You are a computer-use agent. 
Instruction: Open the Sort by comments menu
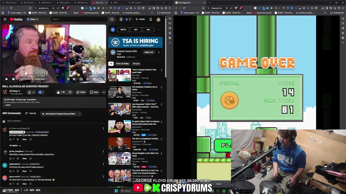[x=31, y=113]
